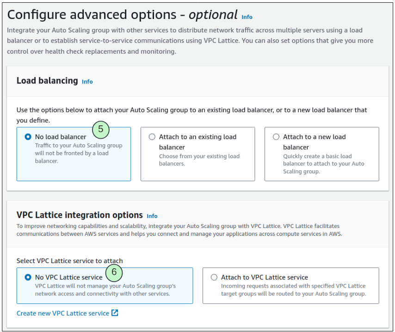395x332 pixels.
Task: Click the Configure advanced options page title
Action: (x=122, y=15)
